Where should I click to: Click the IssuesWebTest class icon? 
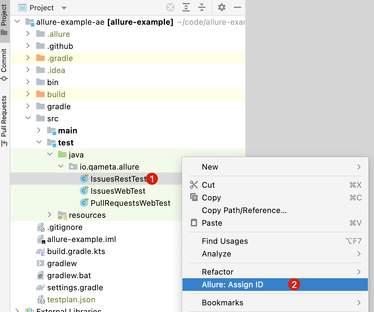[84, 190]
